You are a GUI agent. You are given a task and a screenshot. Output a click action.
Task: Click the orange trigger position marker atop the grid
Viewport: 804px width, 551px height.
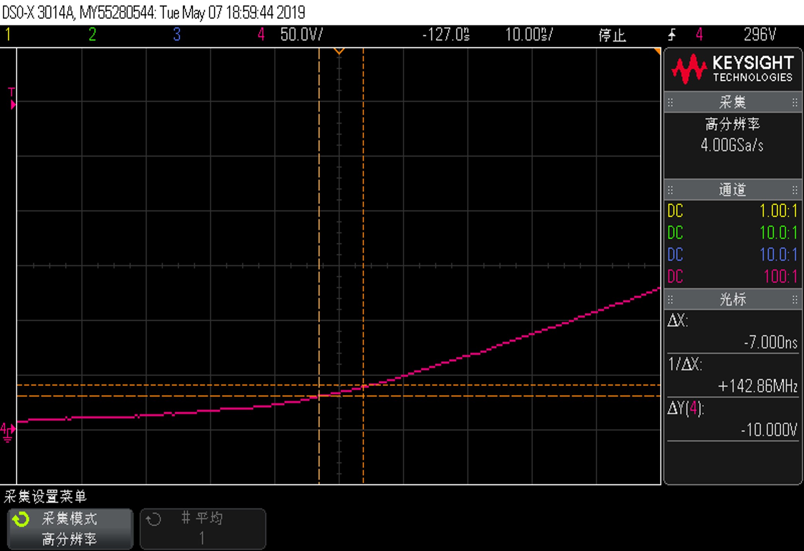point(339,51)
